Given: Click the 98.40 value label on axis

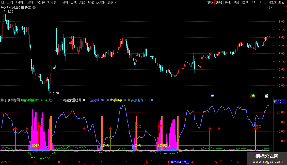Looking at the screenshot, I should [277, 102].
